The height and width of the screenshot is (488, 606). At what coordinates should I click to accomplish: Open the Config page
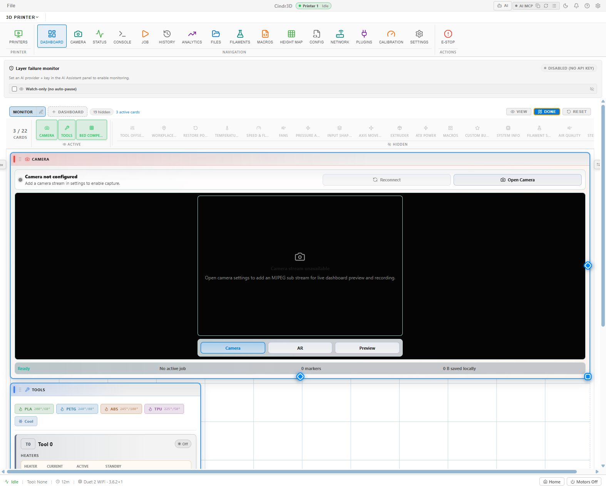tap(316, 37)
